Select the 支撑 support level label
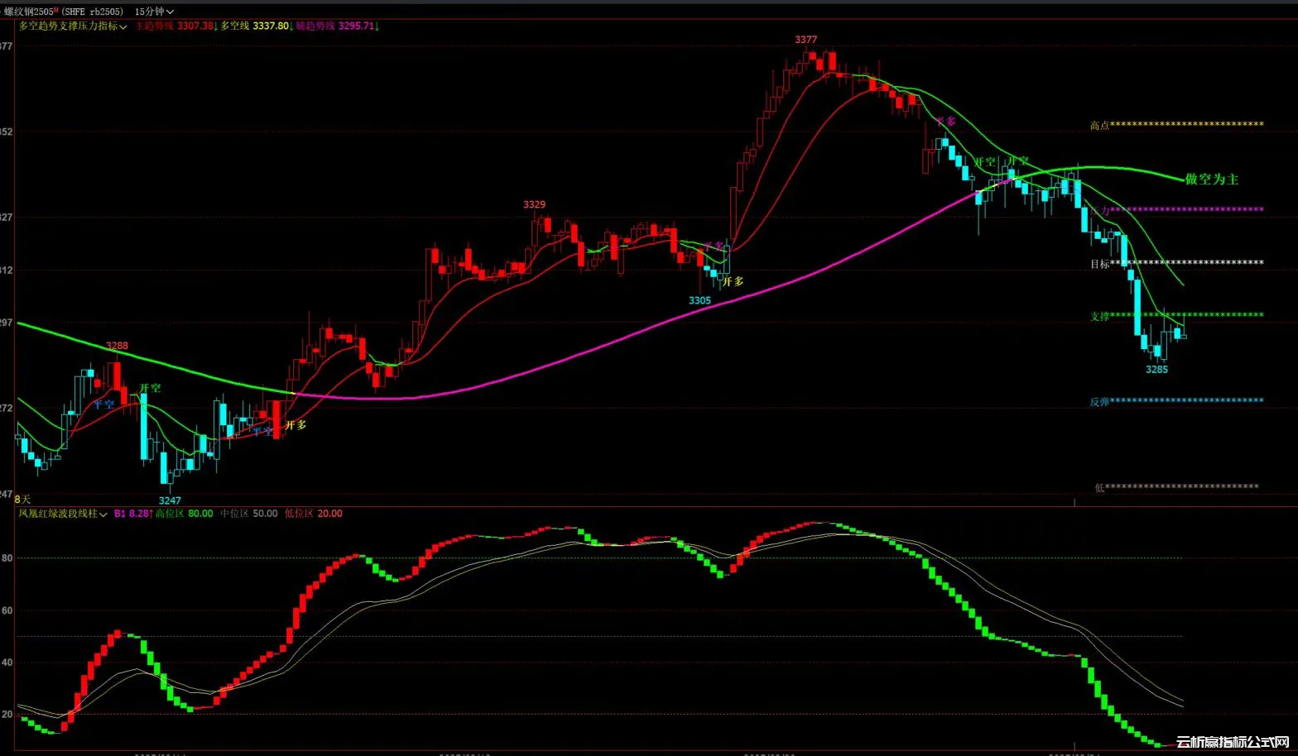This screenshot has width=1298, height=756. 1099,316
